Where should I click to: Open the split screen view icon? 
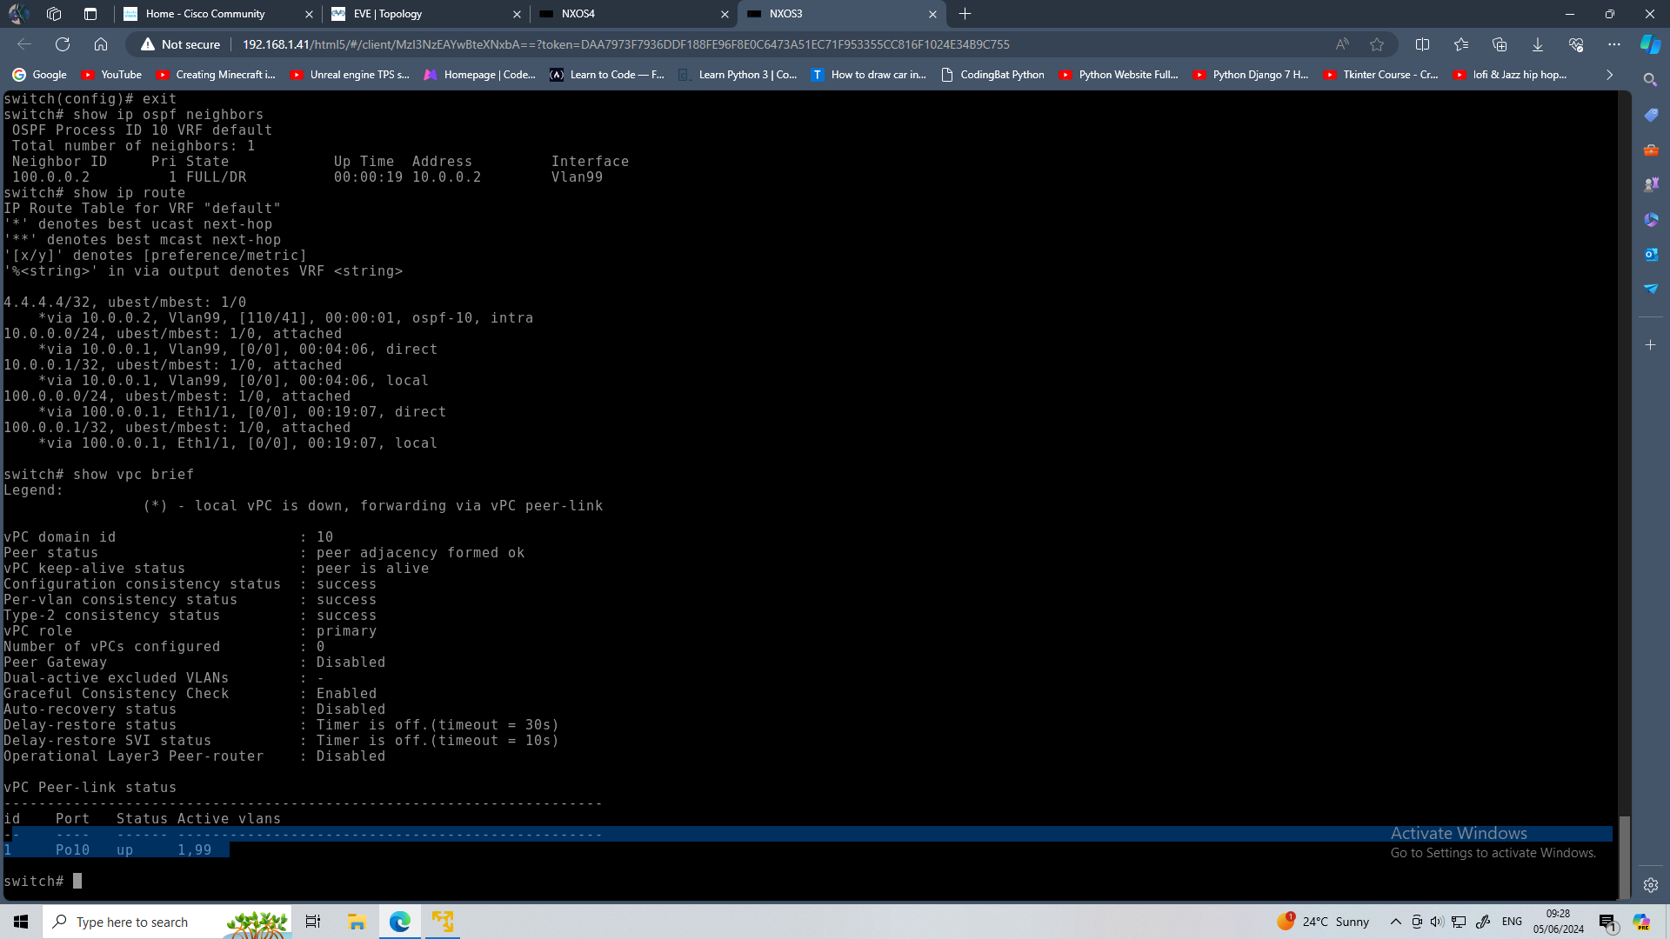coord(1422,44)
